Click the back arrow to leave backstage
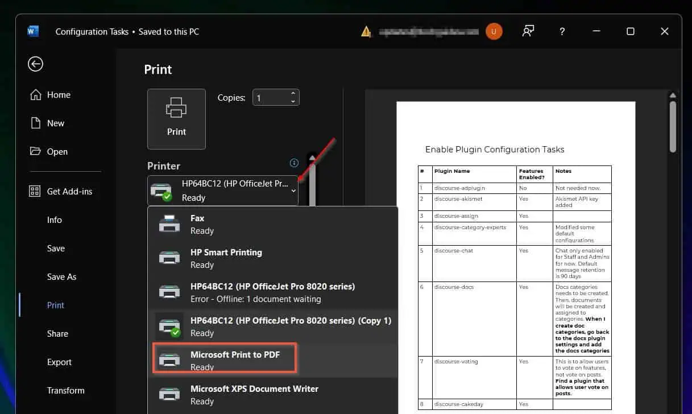This screenshot has height=414, width=692. pos(35,64)
